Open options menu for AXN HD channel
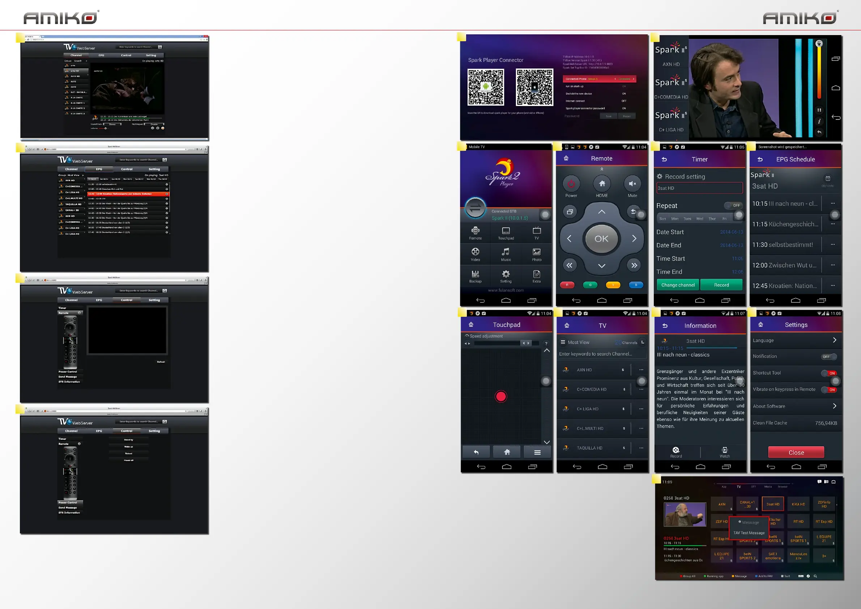 coord(641,370)
